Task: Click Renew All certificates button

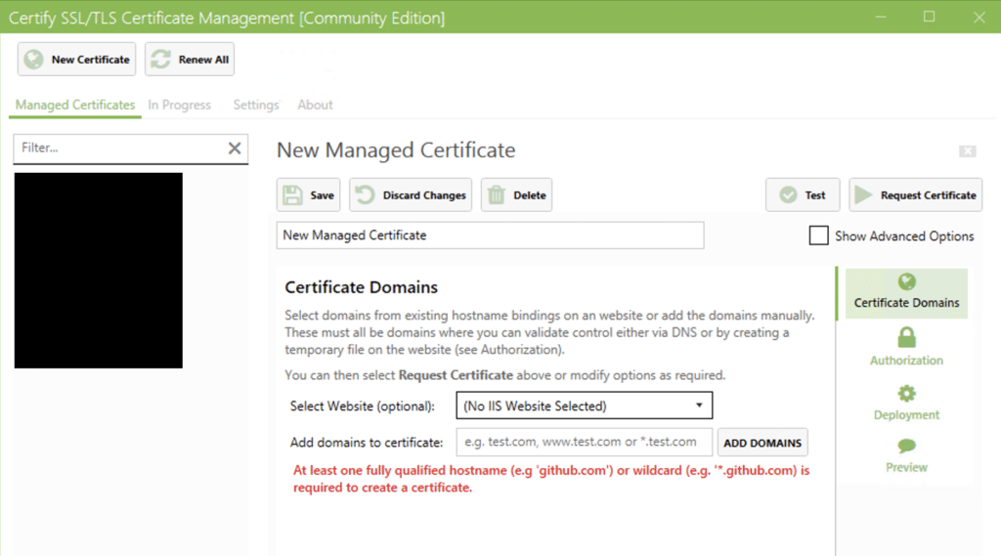Action: tap(190, 60)
